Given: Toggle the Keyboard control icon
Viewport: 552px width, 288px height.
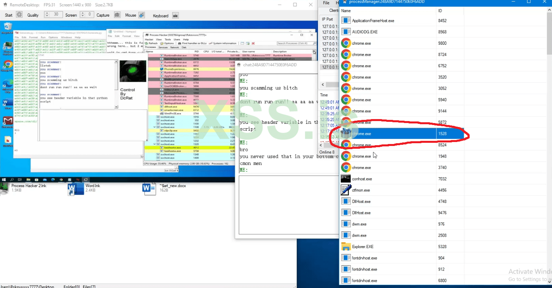Looking at the screenshot, I should (175, 15).
